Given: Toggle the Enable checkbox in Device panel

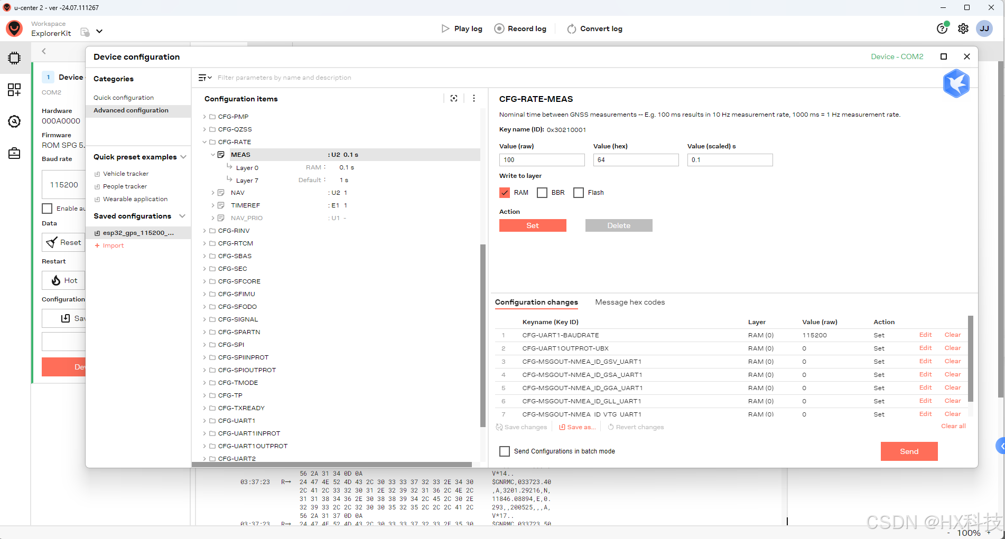Looking at the screenshot, I should tap(47, 209).
